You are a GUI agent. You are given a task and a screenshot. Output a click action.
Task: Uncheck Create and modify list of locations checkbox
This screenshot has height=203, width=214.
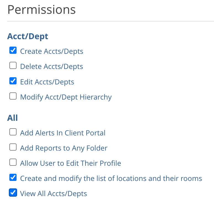coord(13,178)
